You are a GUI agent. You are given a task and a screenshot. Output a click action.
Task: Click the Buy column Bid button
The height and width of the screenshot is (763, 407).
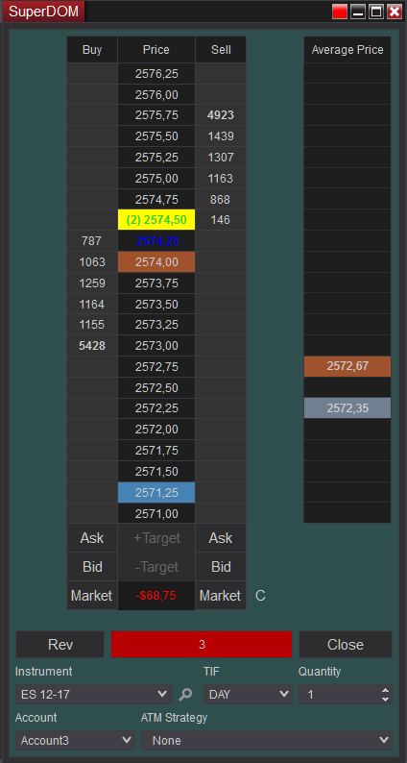tap(92, 567)
